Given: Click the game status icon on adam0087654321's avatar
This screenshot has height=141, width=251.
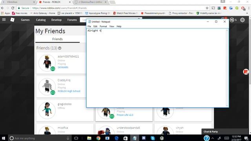Looking at the screenshot, I should tap(53, 69).
